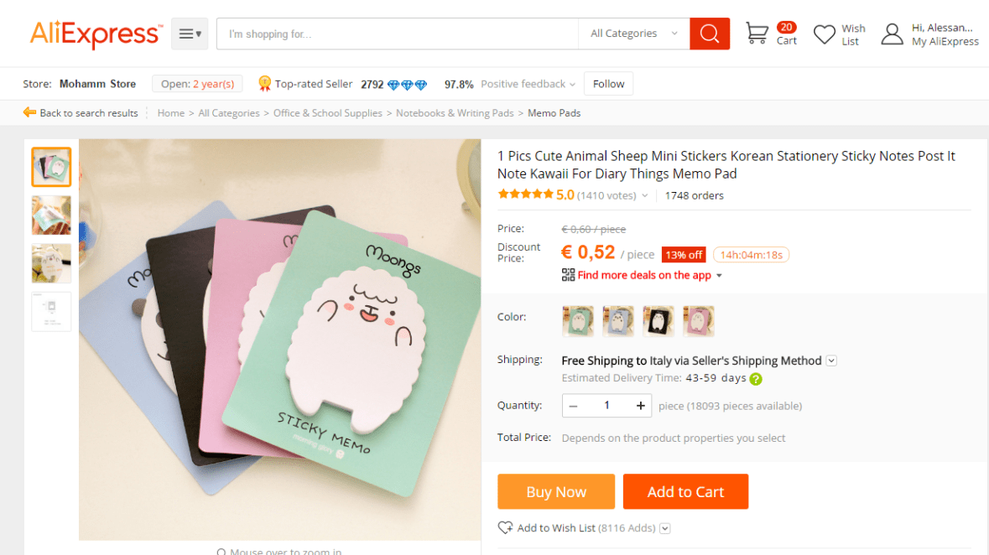The height and width of the screenshot is (555, 989).
Task: Open the account profile icon
Action: point(892,34)
